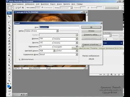Toggle the Сглаживание anti-alias checkbox
Screen dimensions: 130x97
[x=42, y=8]
